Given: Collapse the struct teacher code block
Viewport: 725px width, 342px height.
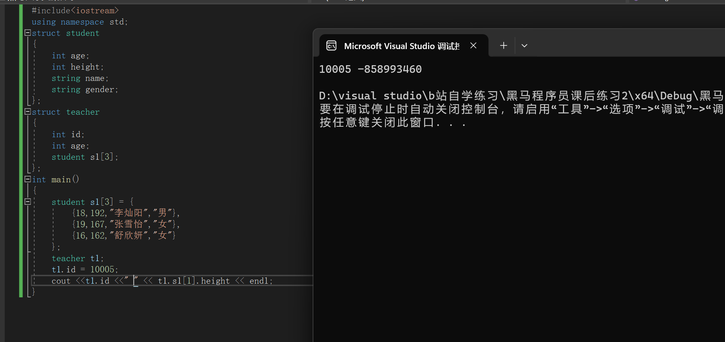Looking at the screenshot, I should pyautogui.click(x=28, y=111).
